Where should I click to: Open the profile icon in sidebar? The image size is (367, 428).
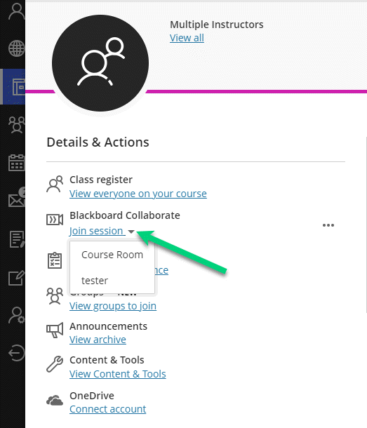pos(16,11)
